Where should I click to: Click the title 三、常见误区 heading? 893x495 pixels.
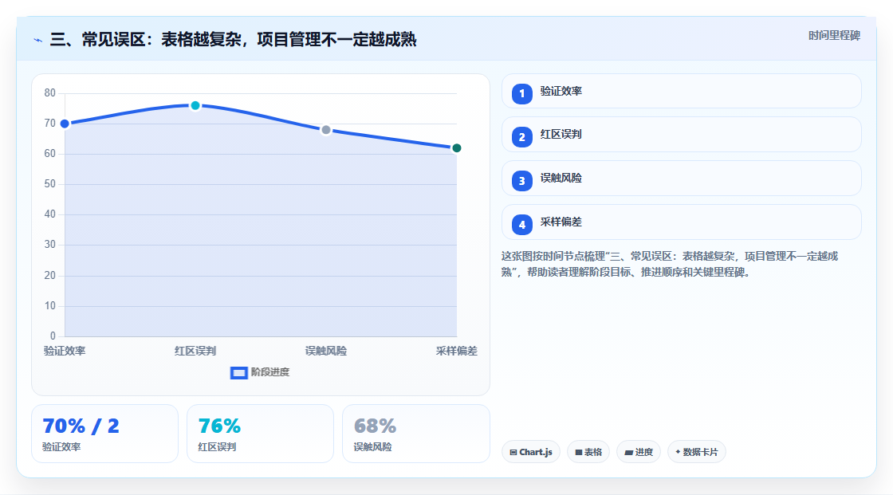(x=234, y=39)
